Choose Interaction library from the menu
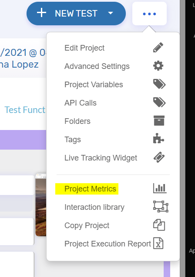Screen dimensions: 195x277 94,207
